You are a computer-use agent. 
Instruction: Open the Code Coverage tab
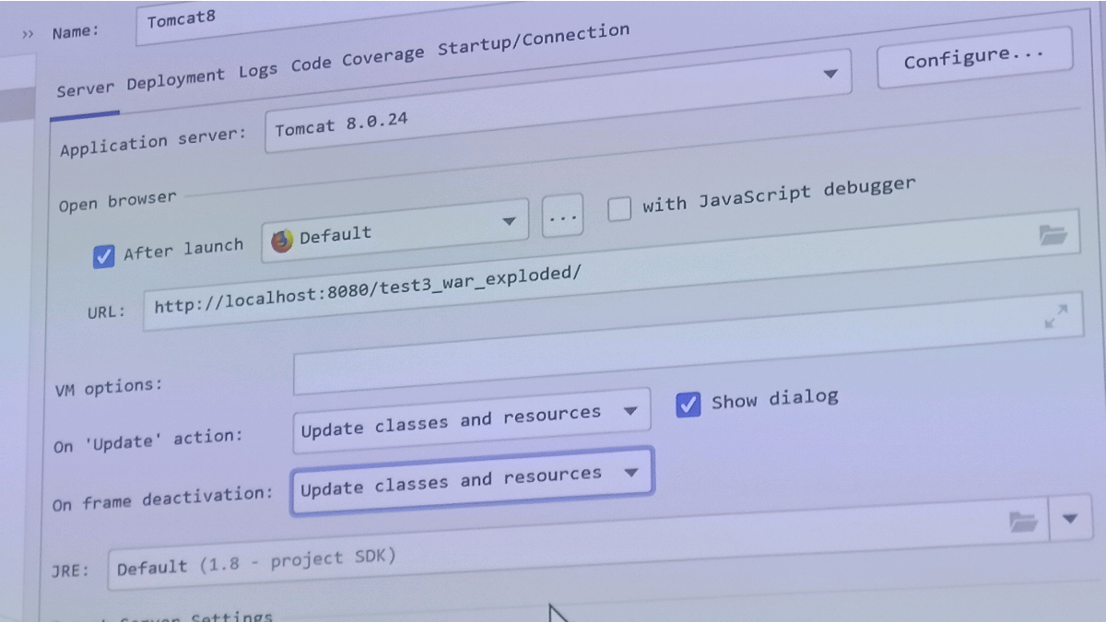(x=358, y=60)
